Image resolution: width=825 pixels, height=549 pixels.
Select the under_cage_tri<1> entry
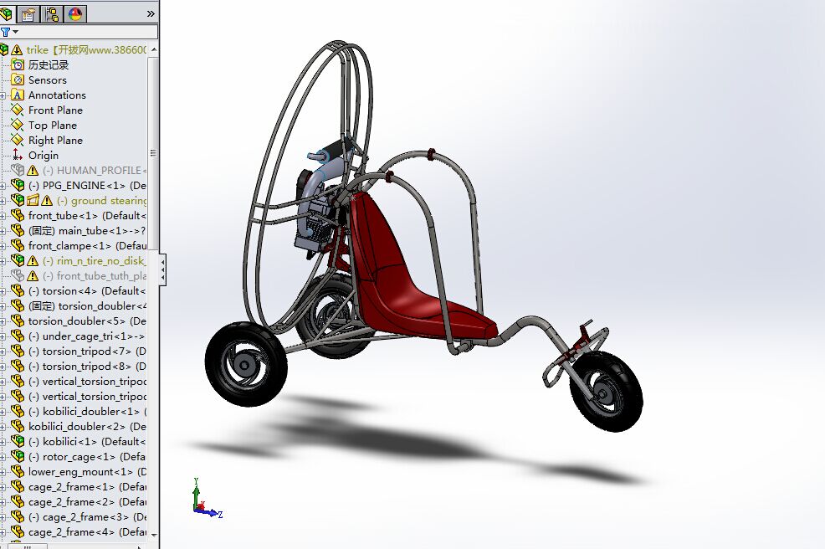tap(87, 336)
